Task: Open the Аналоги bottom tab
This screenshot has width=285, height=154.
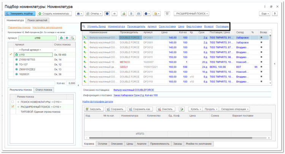Action: point(142,144)
